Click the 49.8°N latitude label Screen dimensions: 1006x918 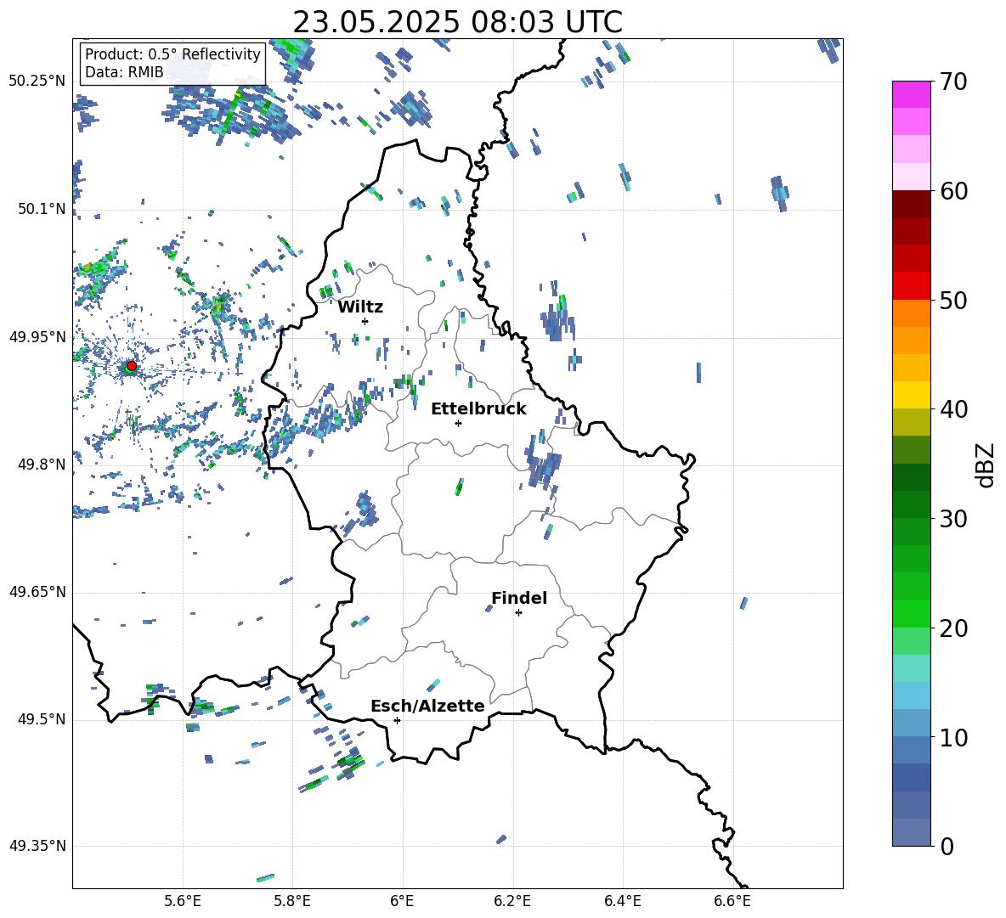click(x=42, y=465)
